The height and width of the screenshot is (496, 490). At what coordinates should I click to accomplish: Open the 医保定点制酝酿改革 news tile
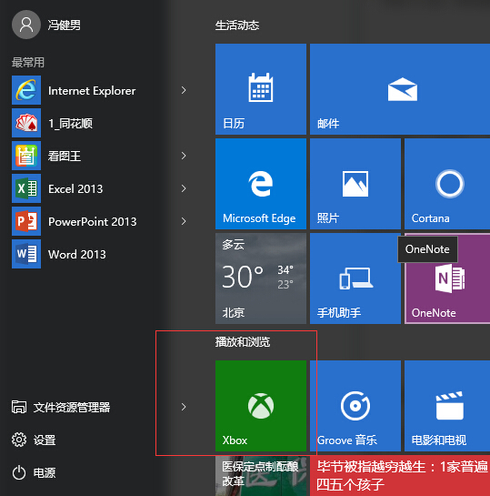pyautogui.click(x=261, y=475)
